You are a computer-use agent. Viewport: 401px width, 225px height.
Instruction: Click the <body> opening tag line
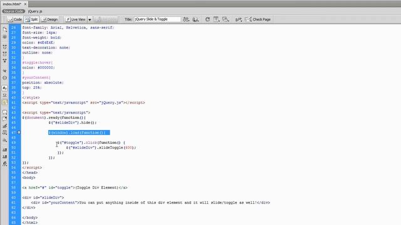(x=29, y=177)
